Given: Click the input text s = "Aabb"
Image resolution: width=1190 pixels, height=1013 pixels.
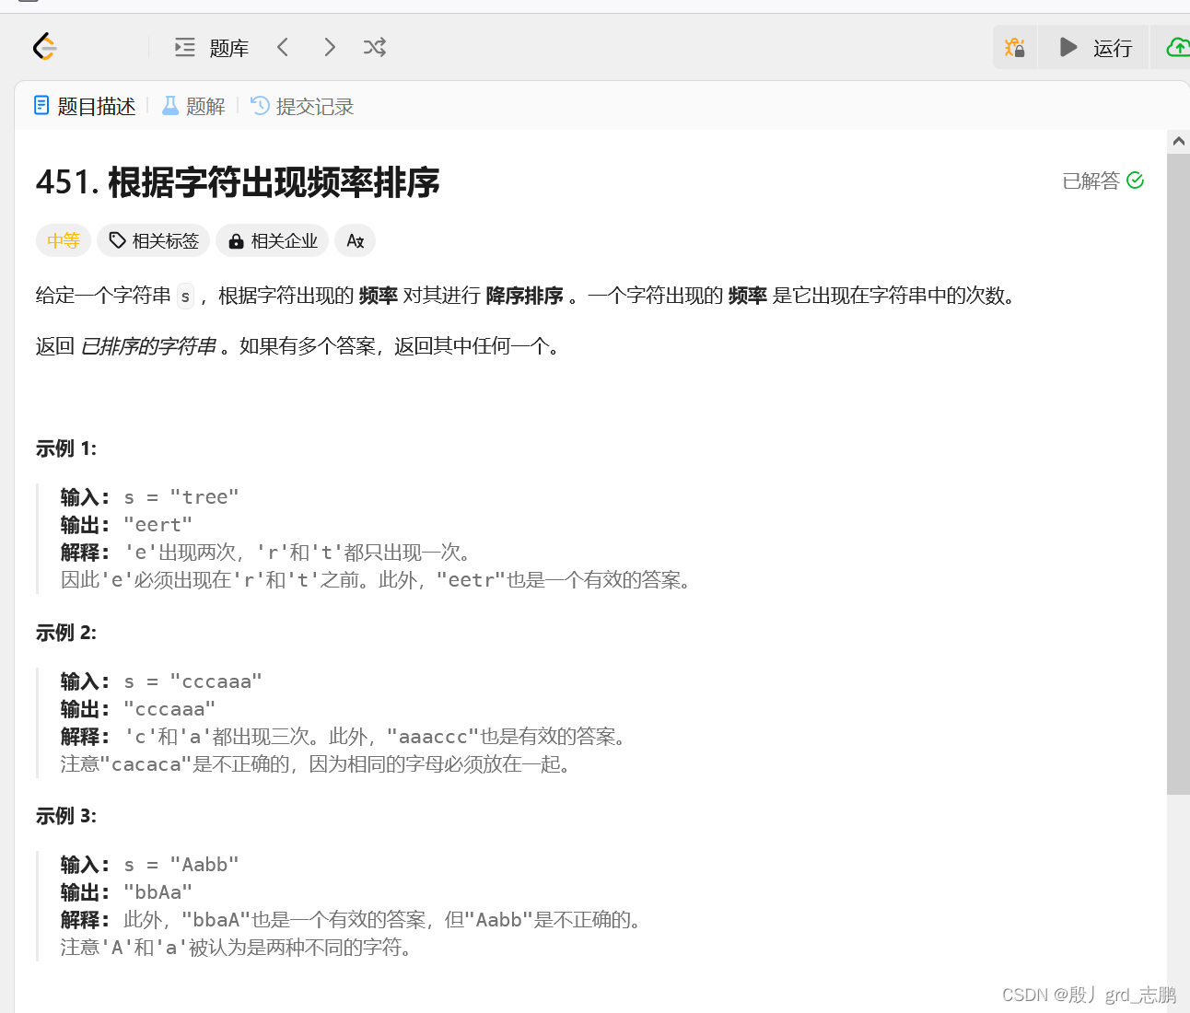Looking at the screenshot, I should 181,865.
